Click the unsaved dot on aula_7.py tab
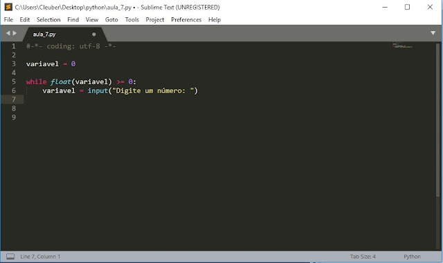The image size is (443, 263). [94, 35]
